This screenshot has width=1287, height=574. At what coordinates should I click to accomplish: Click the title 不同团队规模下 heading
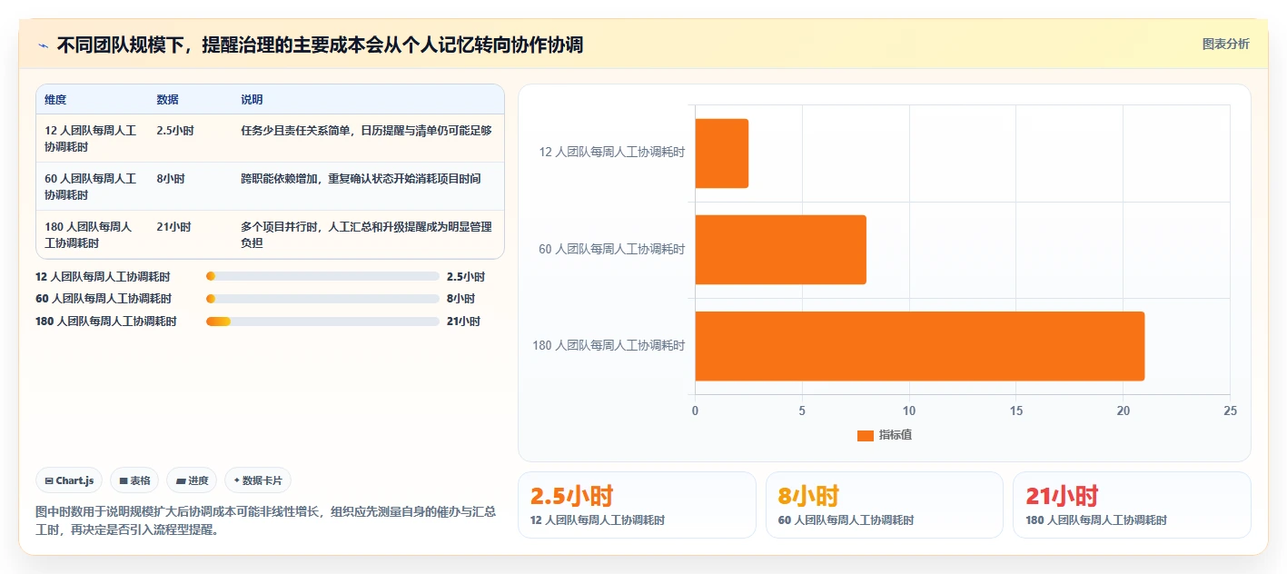pos(320,45)
